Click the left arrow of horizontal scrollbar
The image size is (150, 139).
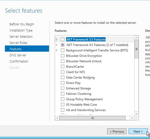57,118
